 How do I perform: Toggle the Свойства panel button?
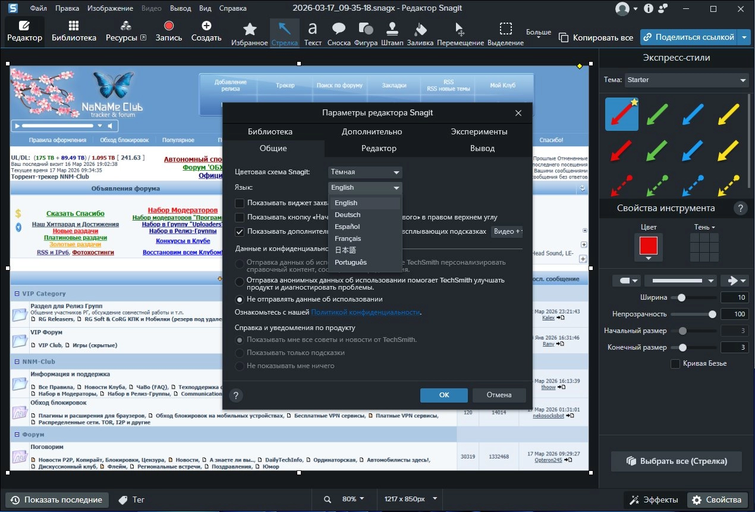(718, 500)
